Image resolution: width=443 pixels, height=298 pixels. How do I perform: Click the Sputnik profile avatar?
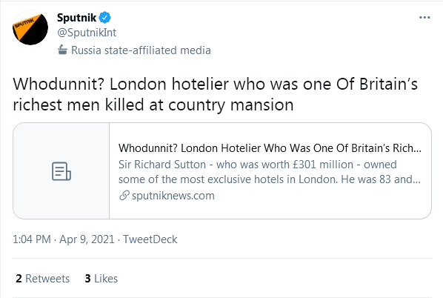[x=30, y=27]
